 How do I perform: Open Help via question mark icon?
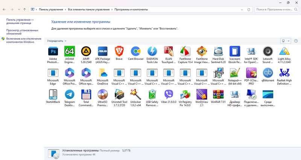296,41
